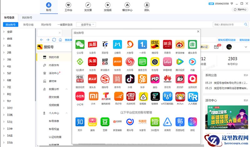Viewport: 250px width, 147px height.
Task: Switch to the 我的账号 tab
Action: click(x=27, y=18)
